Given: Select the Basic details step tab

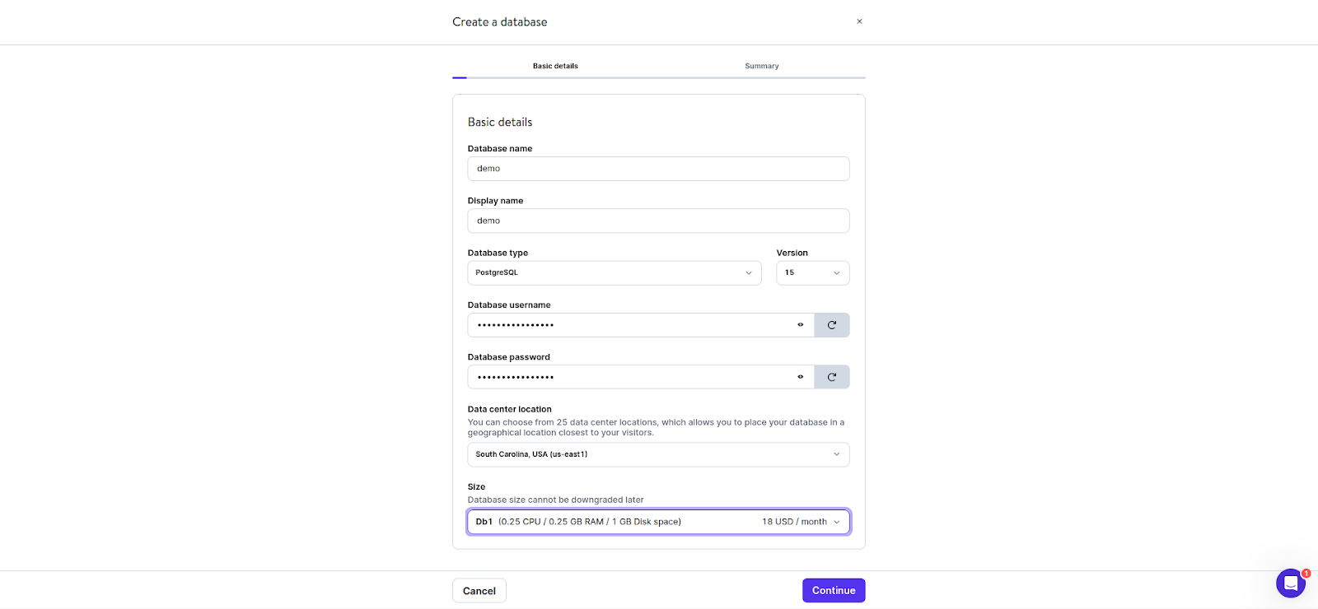Looking at the screenshot, I should click(555, 66).
